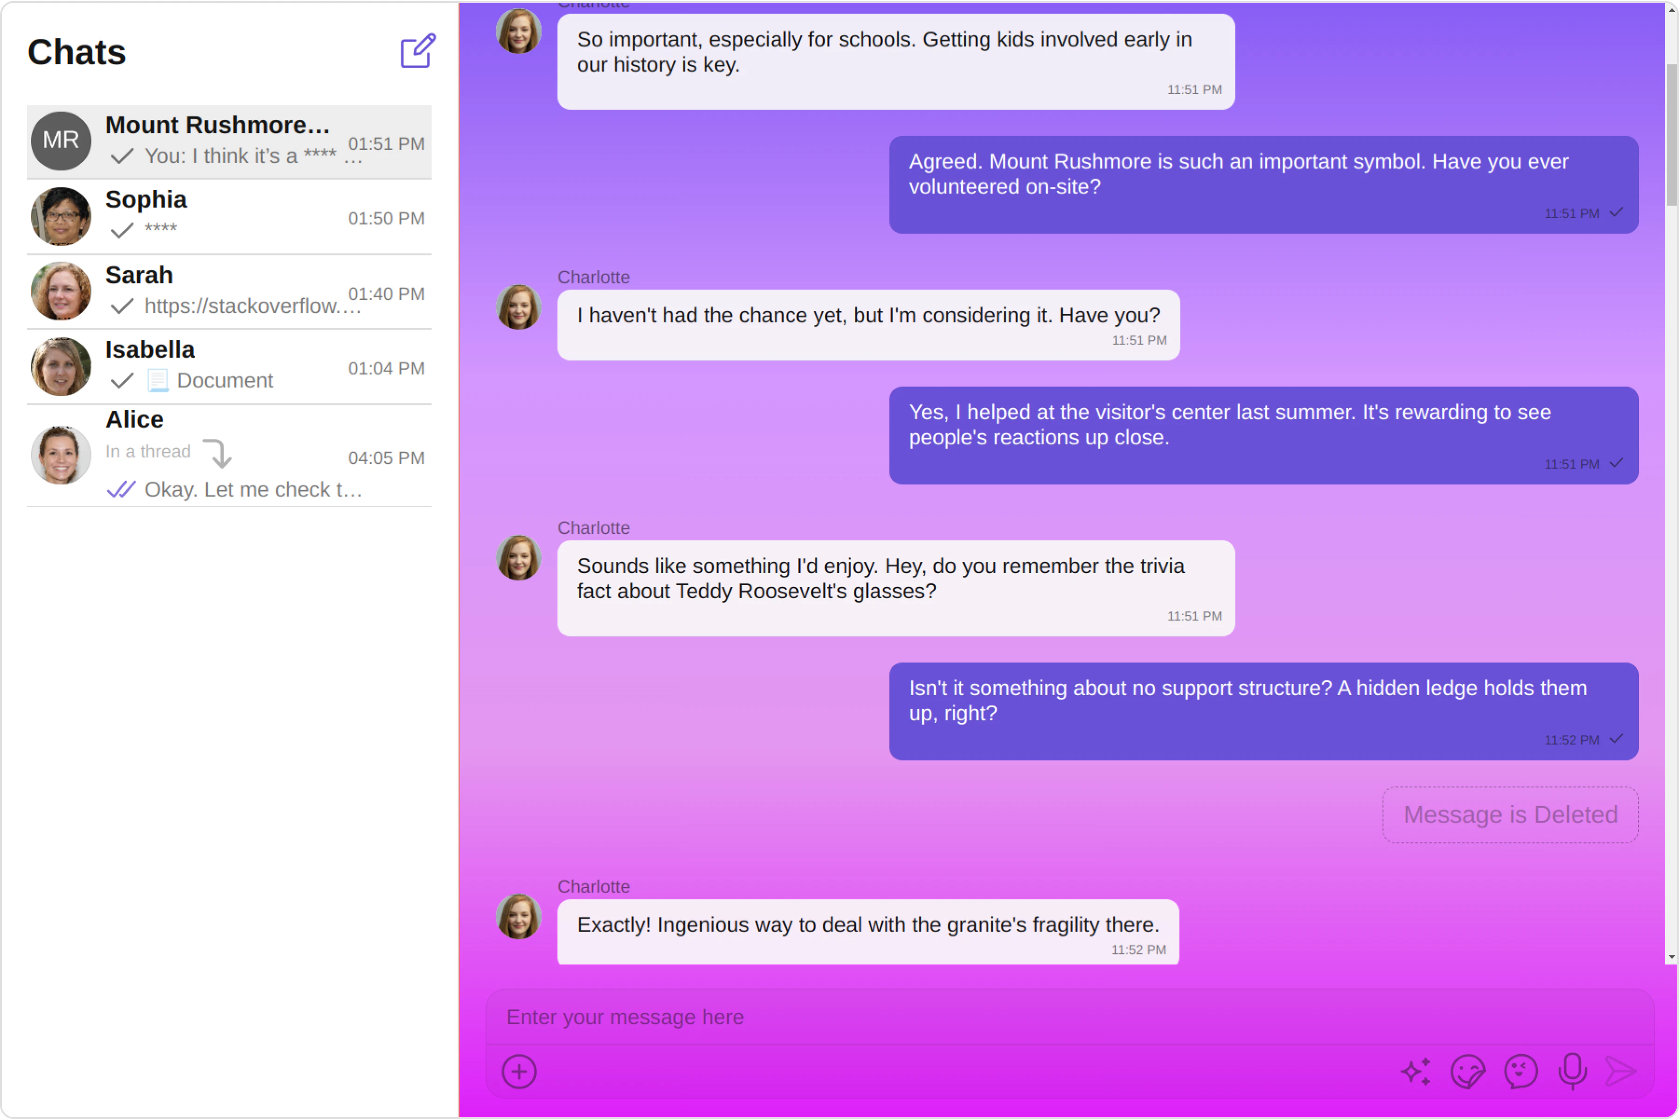The width and height of the screenshot is (1679, 1119).
Task: Click the send message arrow icon
Action: tap(1620, 1071)
